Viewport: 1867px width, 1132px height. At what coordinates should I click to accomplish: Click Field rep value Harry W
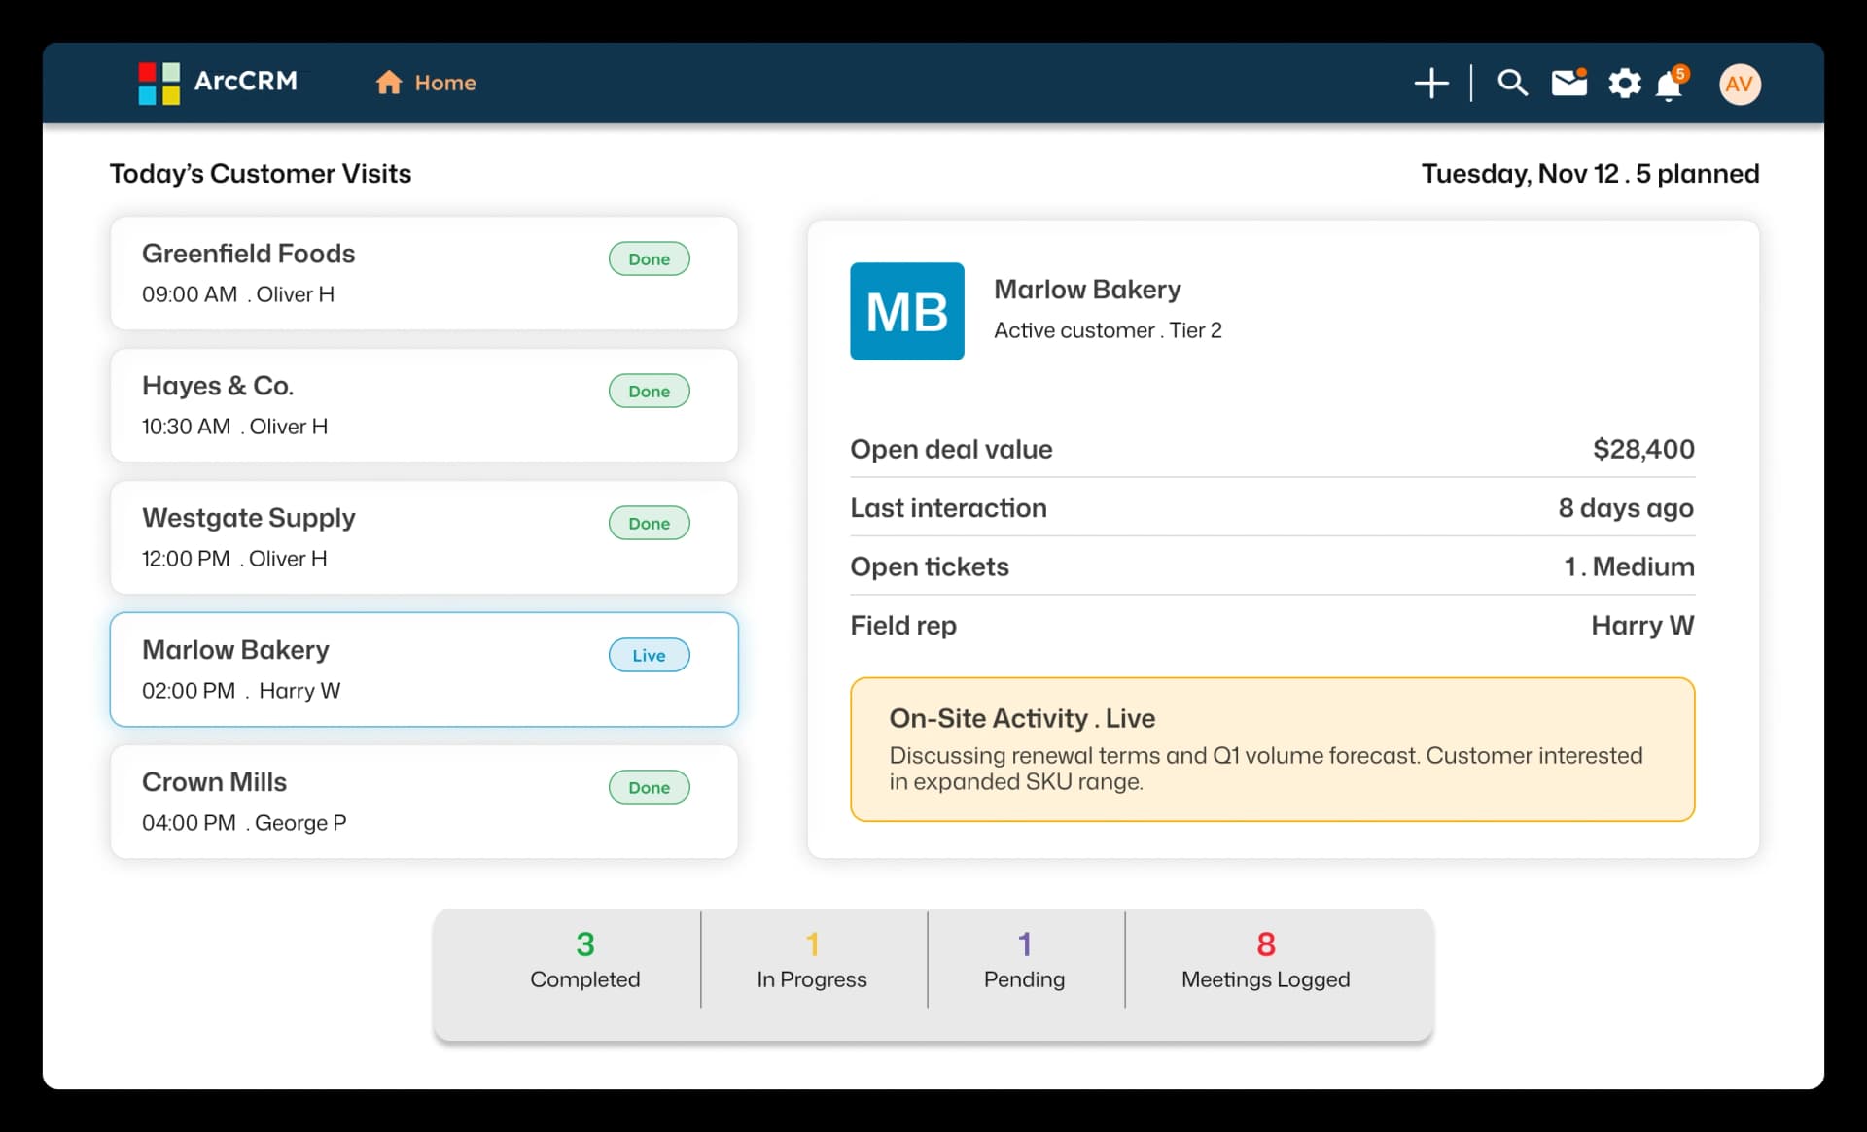[1642, 625]
